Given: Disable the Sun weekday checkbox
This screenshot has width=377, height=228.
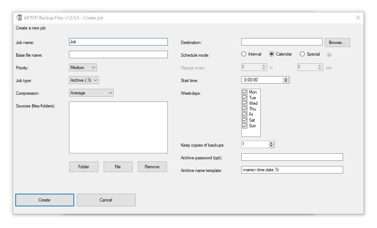Looking at the screenshot, I should tap(245, 126).
